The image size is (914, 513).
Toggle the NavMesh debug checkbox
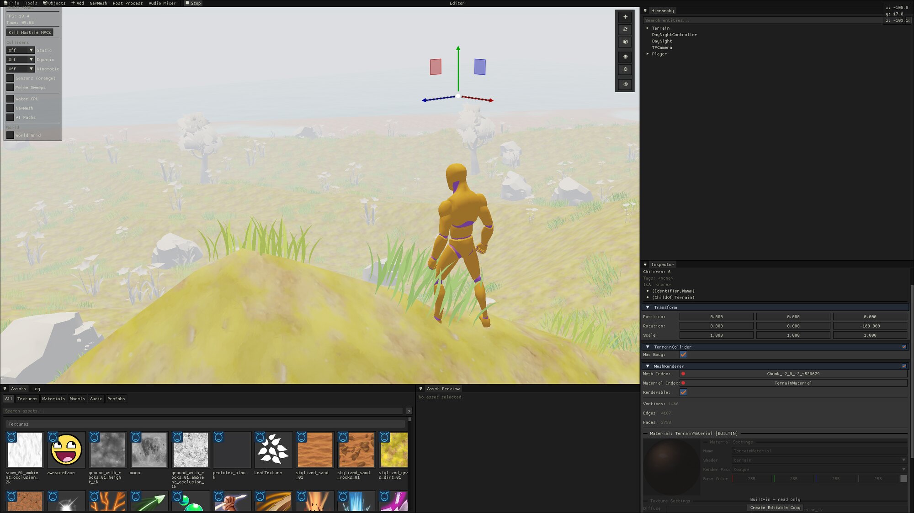click(10, 108)
